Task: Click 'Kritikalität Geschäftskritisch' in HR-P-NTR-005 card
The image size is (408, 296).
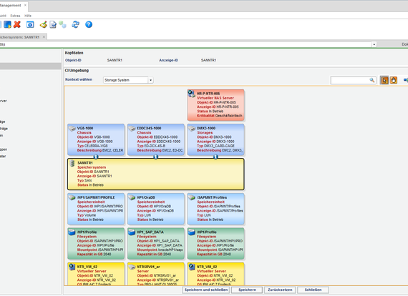Action: pos(219,116)
